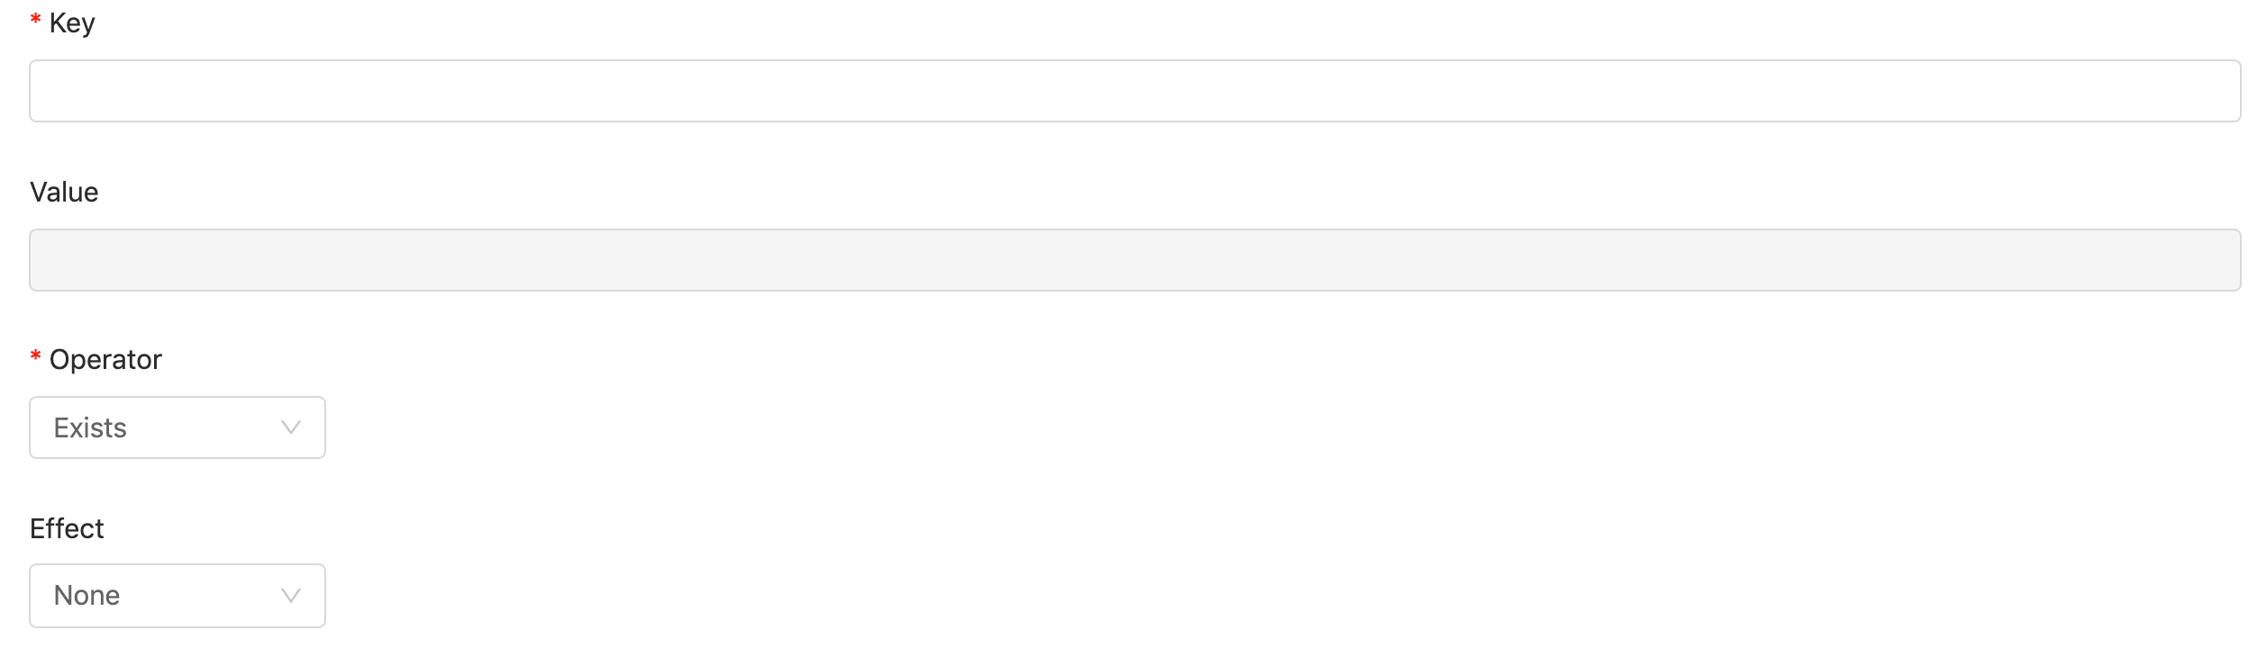Open the Effect dropdown showing None
2267x657 pixels.
[x=178, y=596]
